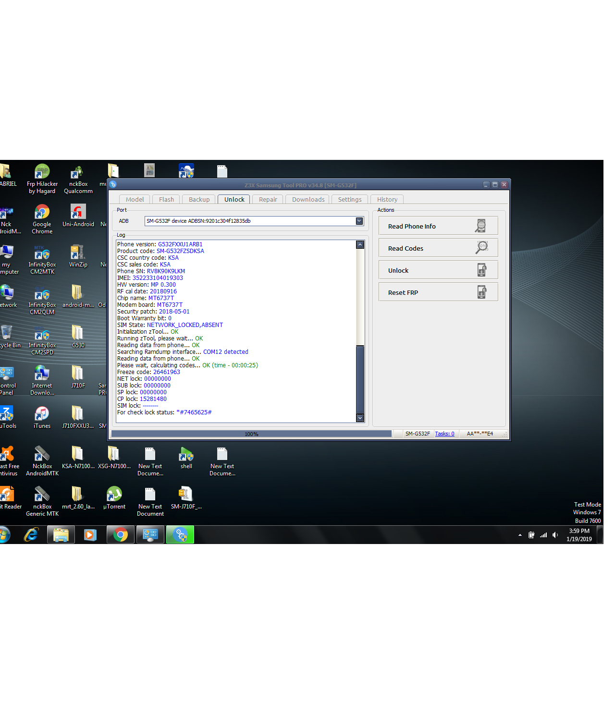
Task: Click the Freeze code line in log
Action: (148, 372)
